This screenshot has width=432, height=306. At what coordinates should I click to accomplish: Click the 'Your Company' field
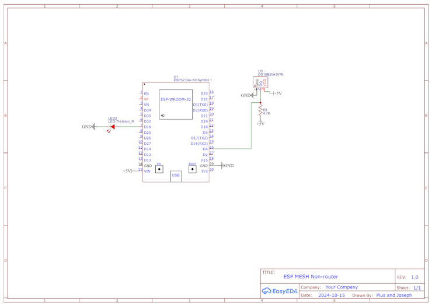tap(342, 287)
